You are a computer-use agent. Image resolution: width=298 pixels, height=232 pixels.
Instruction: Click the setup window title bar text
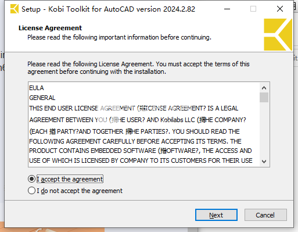[108, 9]
